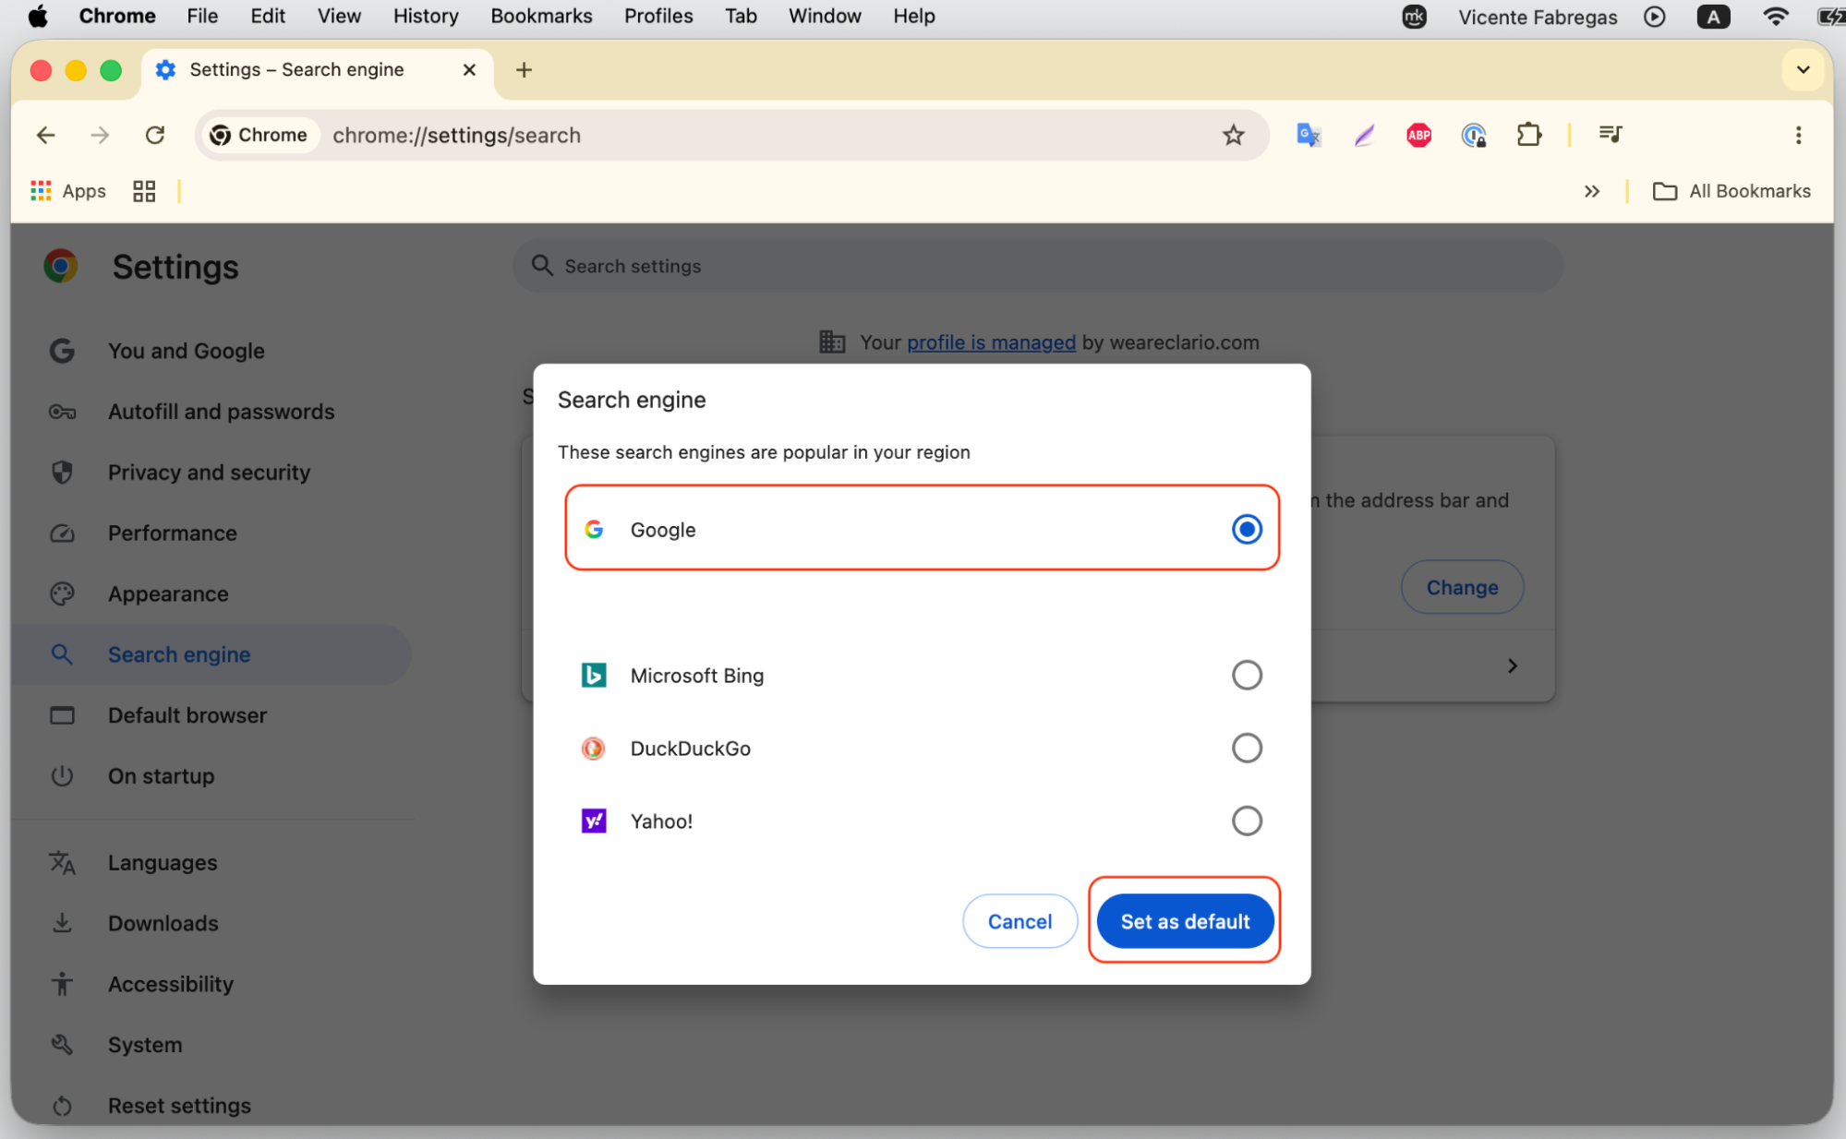Expand hidden bookmarks with the double chevron
This screenshot has height=1139, width=1846.
pos(1591,191)
